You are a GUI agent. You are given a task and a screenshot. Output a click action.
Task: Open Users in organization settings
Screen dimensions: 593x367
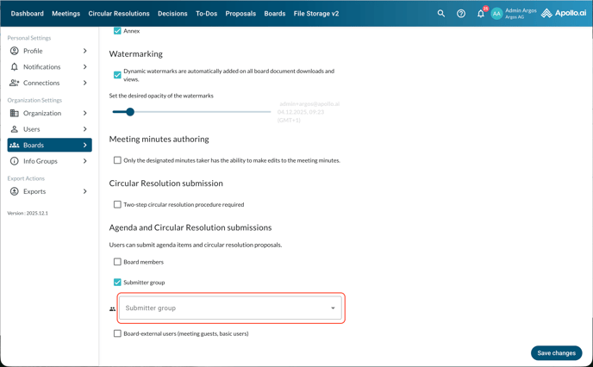[32, 129]
